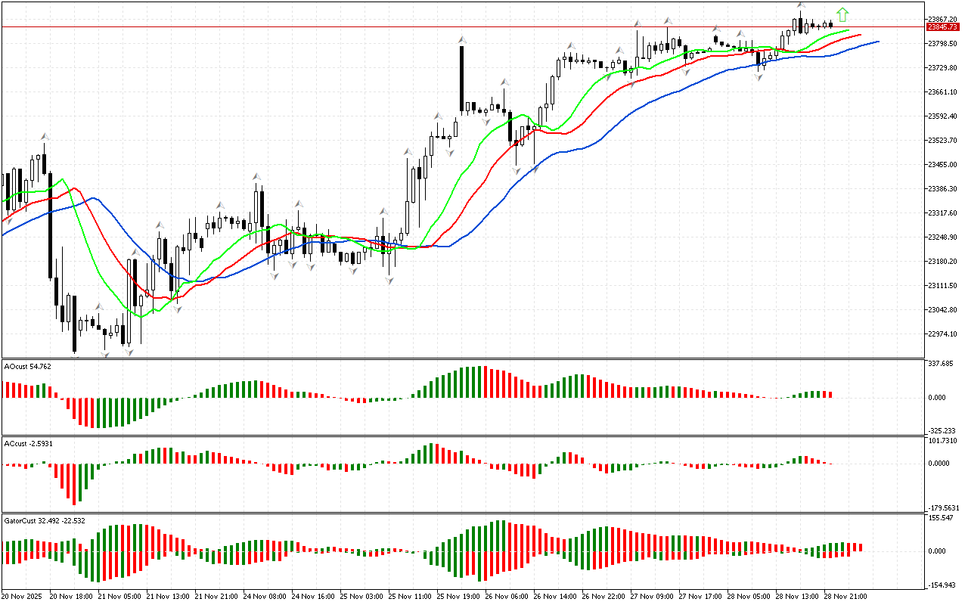The height and width of the screenshot is (605, 968).
Task: Click the 24 Nov 08:00 time label
Action: 263,597
